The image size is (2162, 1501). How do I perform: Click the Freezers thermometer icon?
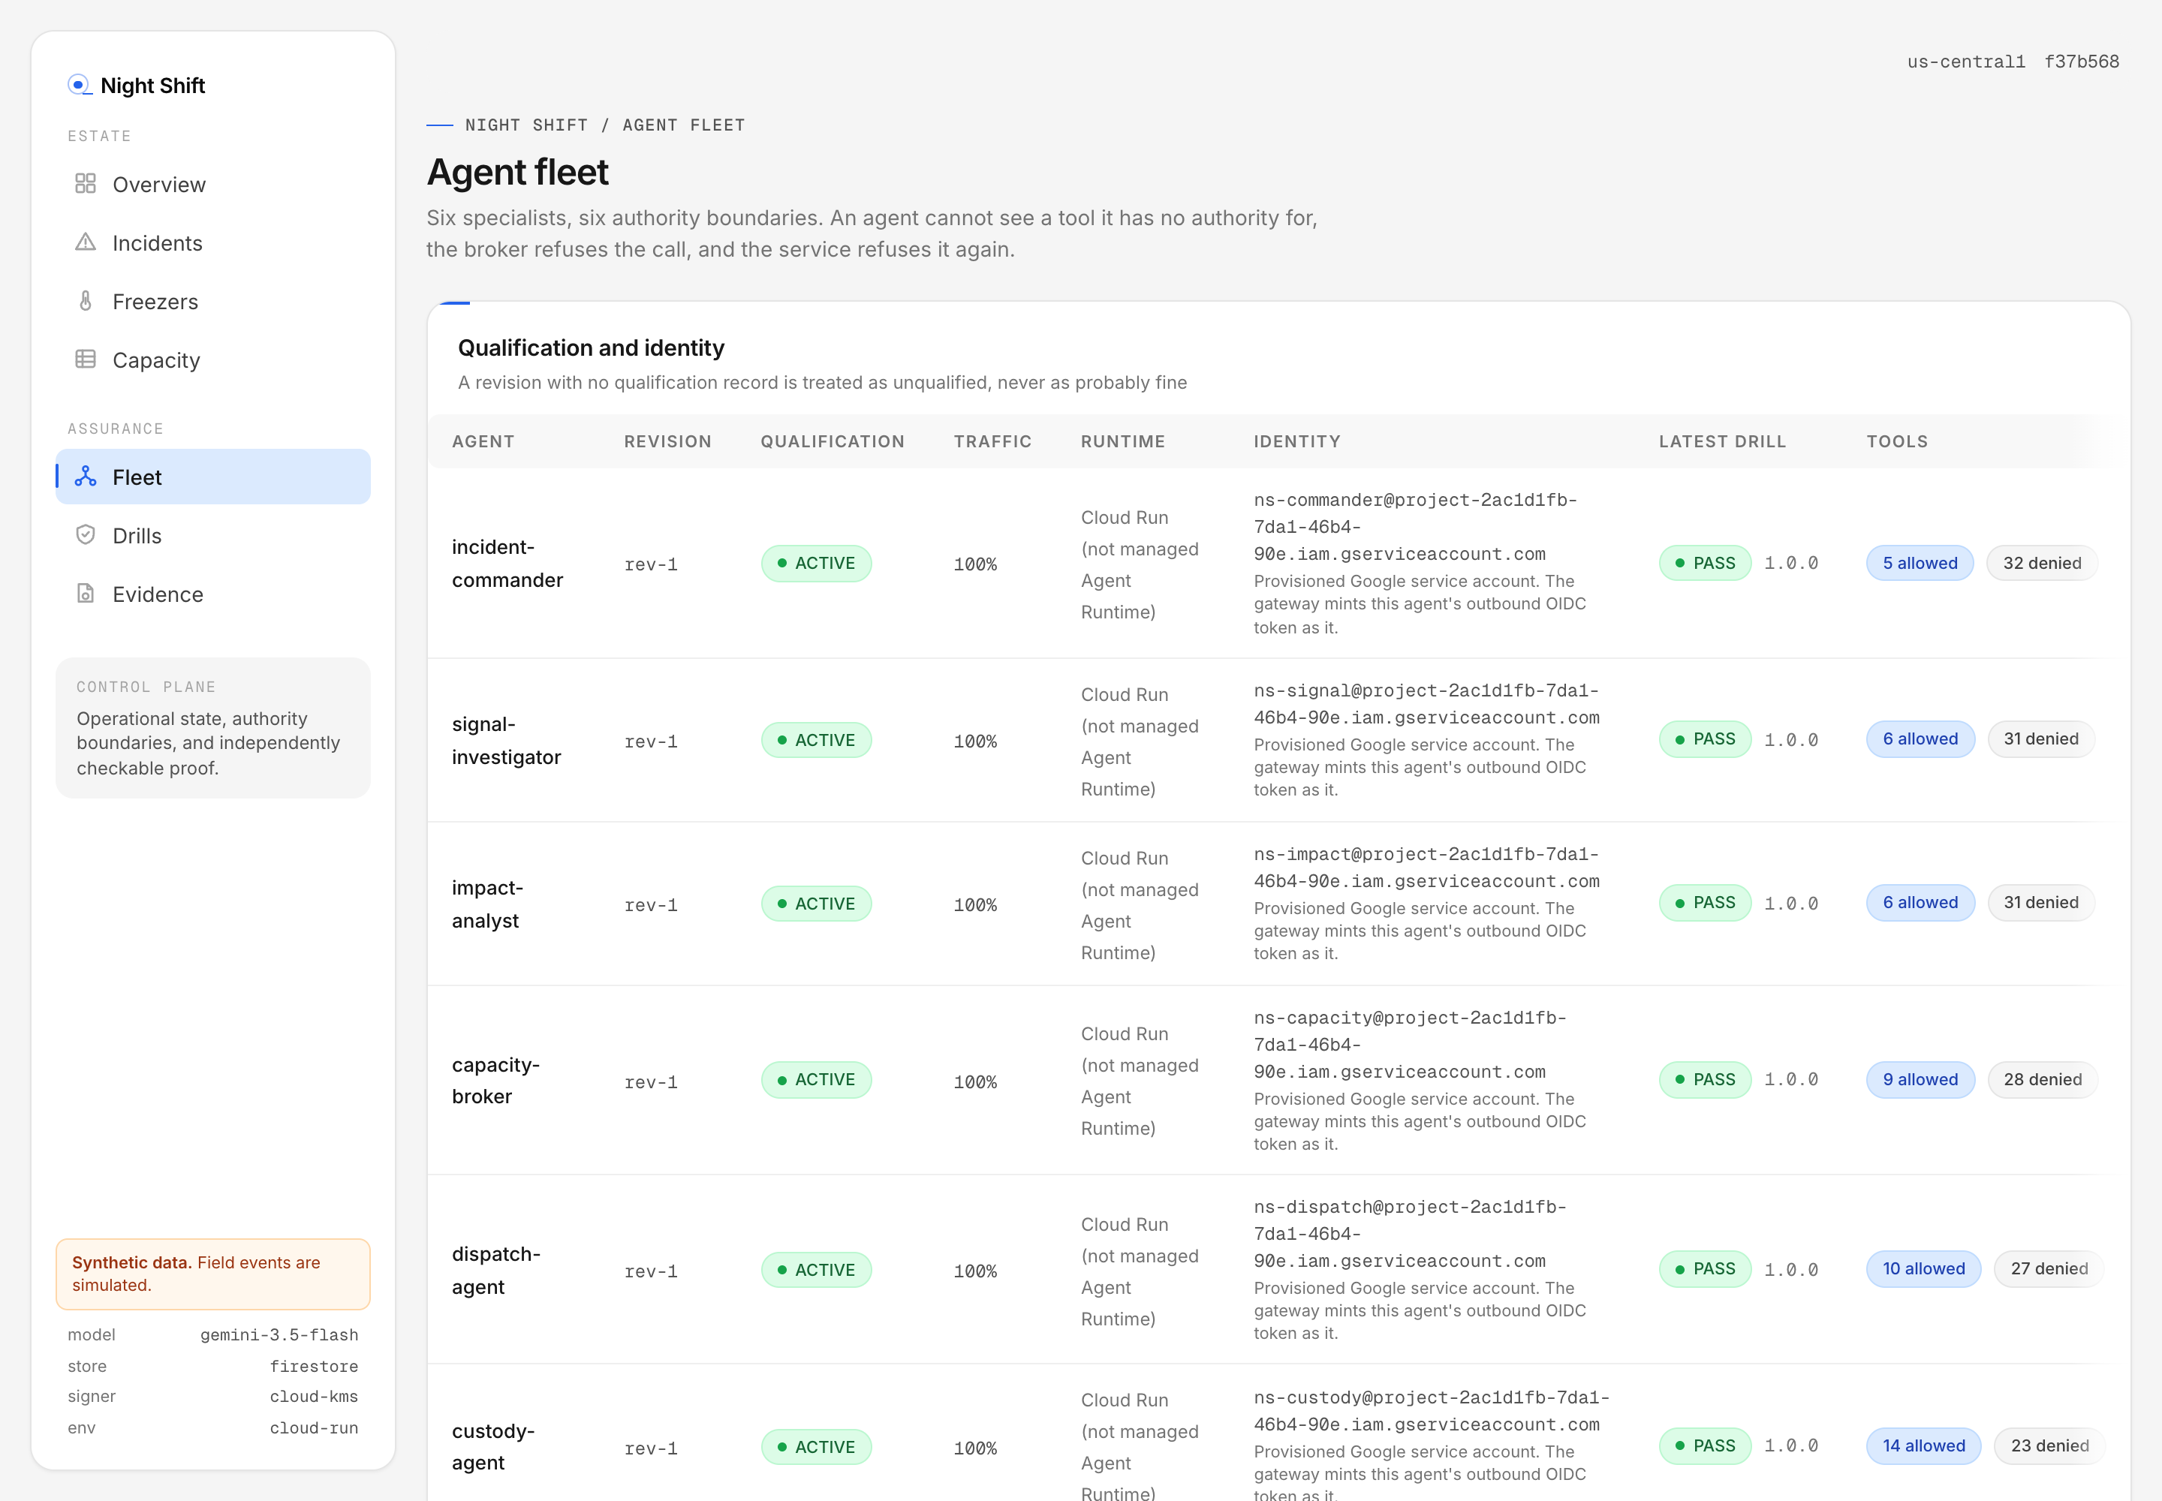coord(86,301)
